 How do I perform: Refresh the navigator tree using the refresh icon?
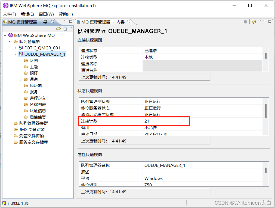[58, 28]
